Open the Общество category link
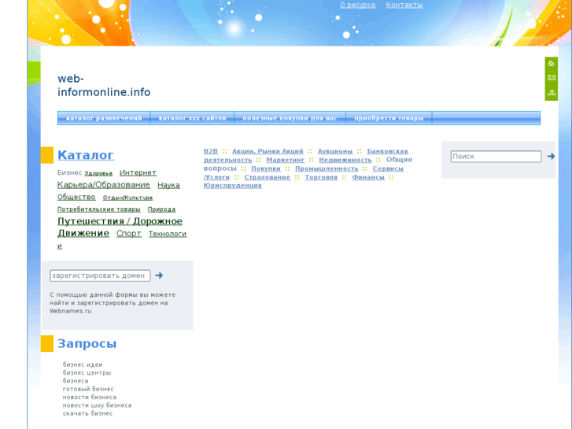This screenshot has width=572, height=429. point(76,197)
